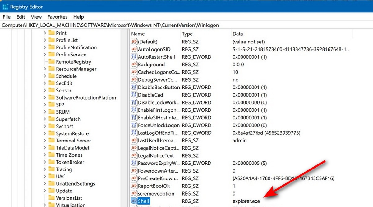Click the LastUsedUserna... value icon
Viewport: 373px width, 207px height.
pos(134,140)
